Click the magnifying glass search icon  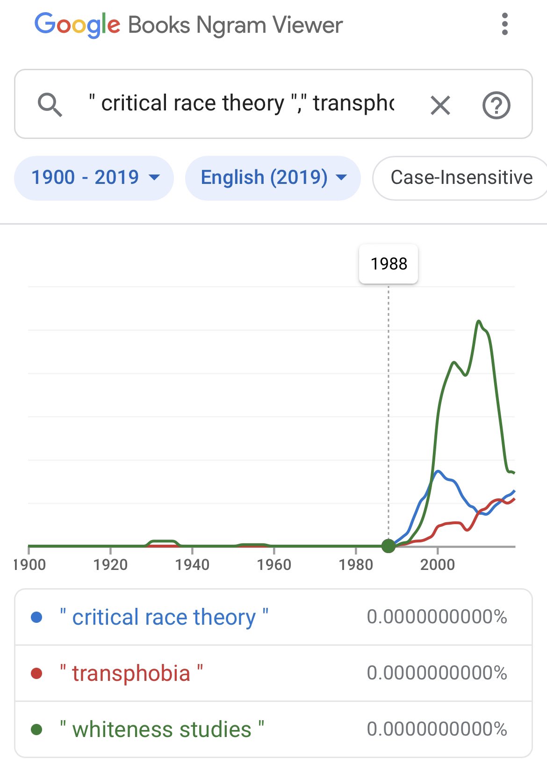click(50, 104)
